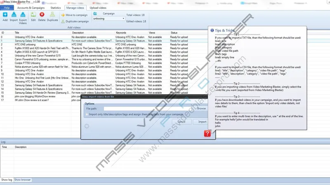The height and width of the screenshot is (185, 330).
Task: Click the Tips & Tricks info icon
Action: [212, 30]
